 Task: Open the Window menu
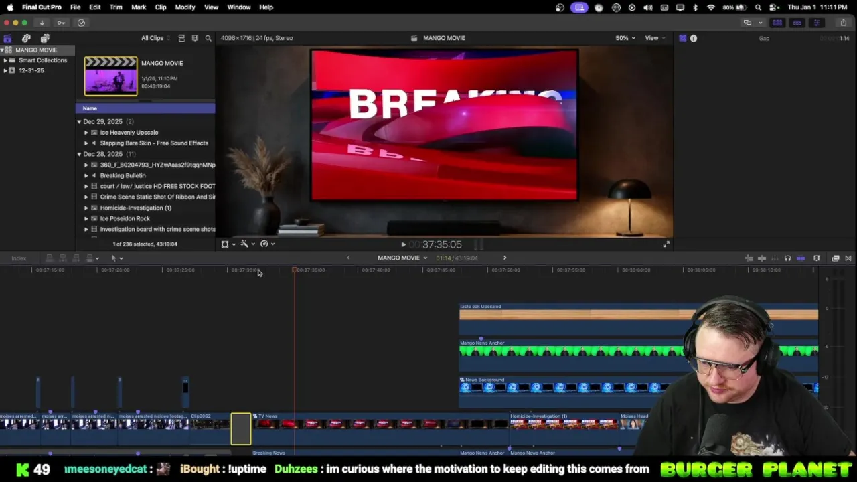point(239,7)
